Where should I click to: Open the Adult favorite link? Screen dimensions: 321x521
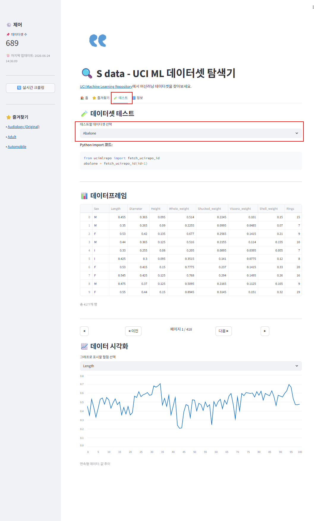tap(12, 137)
